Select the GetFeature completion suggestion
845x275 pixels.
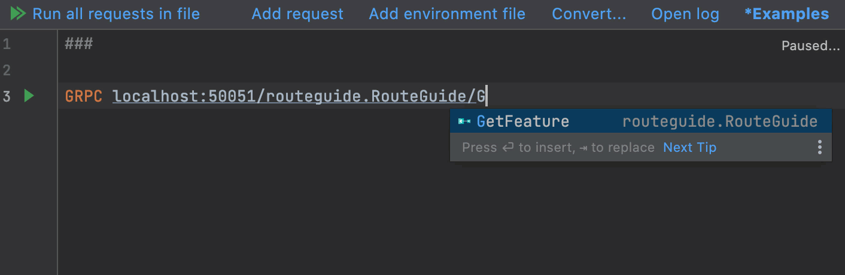coord(522,121)
